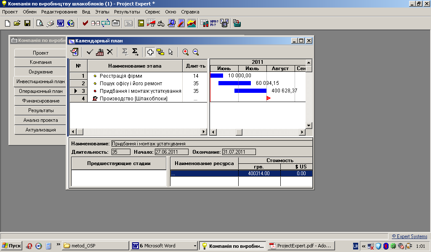
Task: Switch to metod_OSP taskbar folder
Action: click(96, 246)
